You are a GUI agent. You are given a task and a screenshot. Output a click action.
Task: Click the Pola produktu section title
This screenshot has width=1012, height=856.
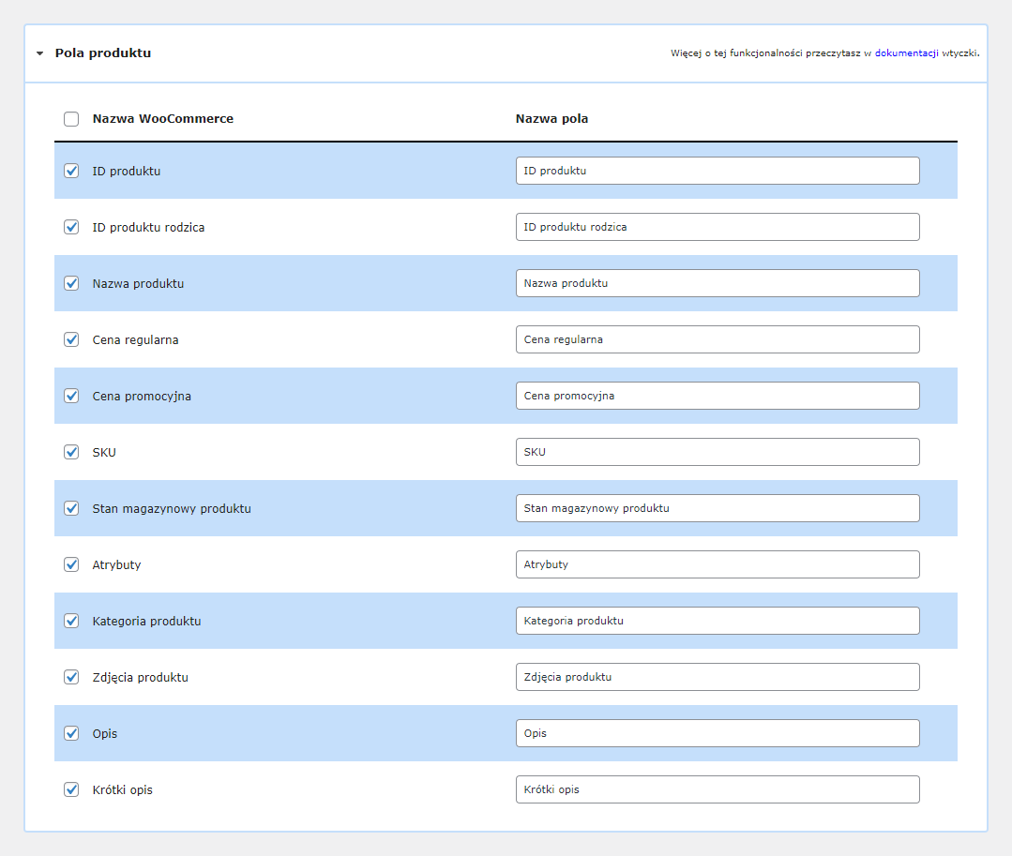[103, 53]
